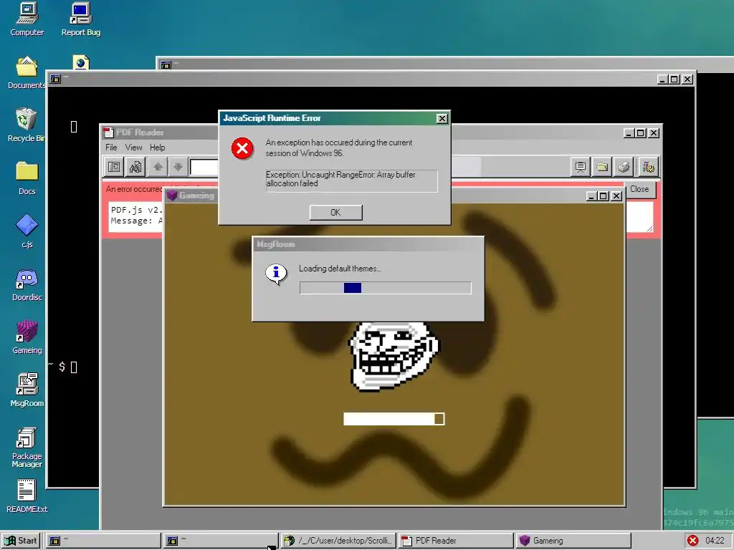Image resolution: width=734 pixels, height=550 pixels.
Task: Click the PDF.js error message text area
Action: [135, 216]
